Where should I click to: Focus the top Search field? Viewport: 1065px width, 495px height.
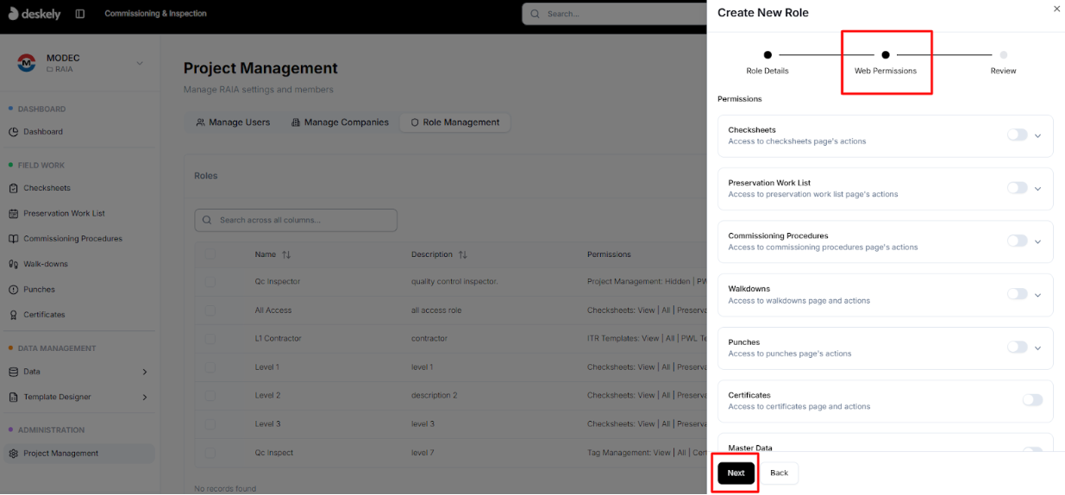pyautogui.click(x=614, y=14)
